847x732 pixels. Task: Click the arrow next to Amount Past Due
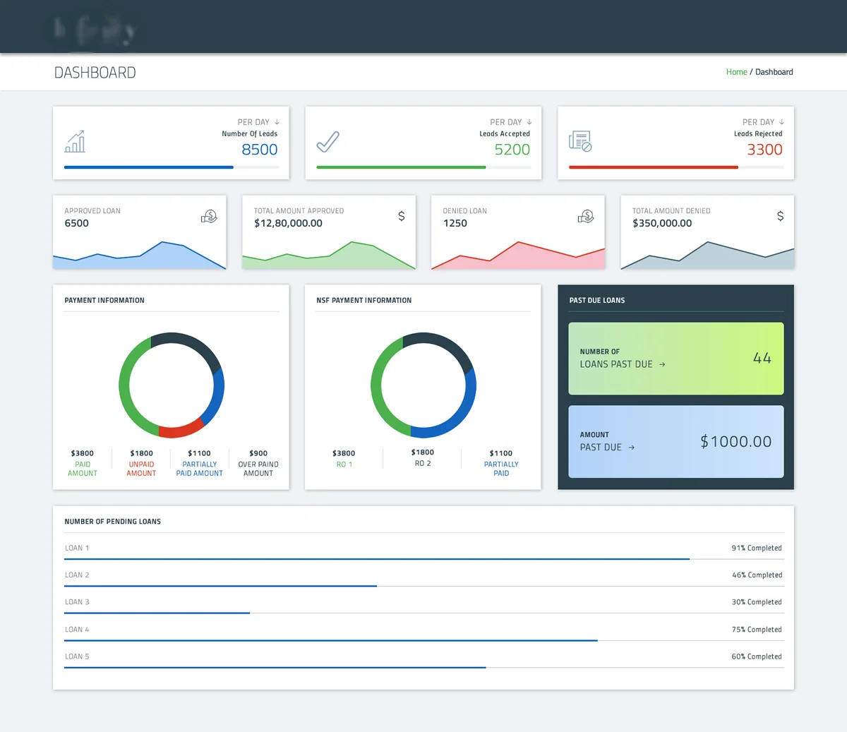[x=632, y=448]
